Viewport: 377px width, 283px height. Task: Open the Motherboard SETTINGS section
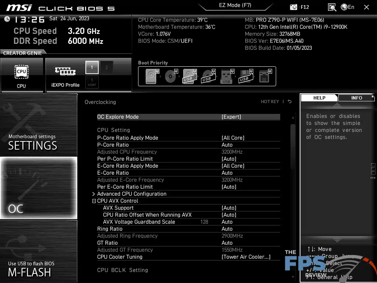(x=38, y=125)
